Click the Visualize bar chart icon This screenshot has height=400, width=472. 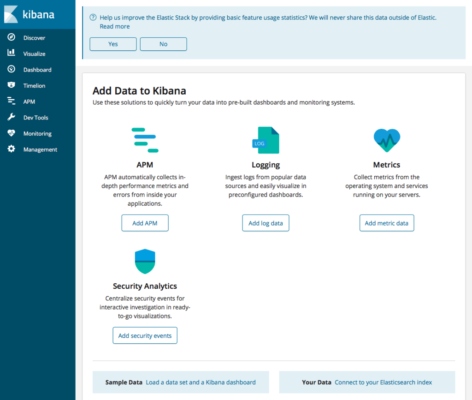pyautogui.click(x=11, y=53)
